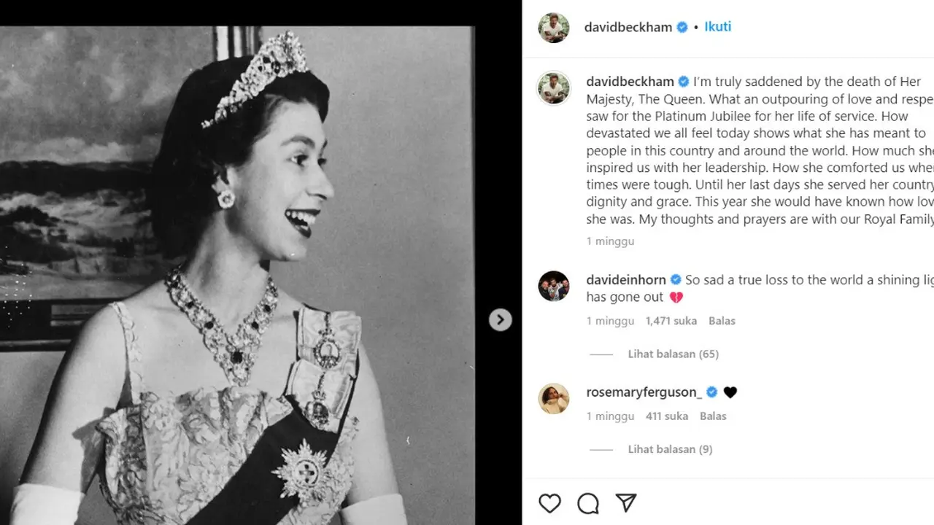Click davidbeckham's verified badge next to his username
934x525 pixels.
pos(682,27)
